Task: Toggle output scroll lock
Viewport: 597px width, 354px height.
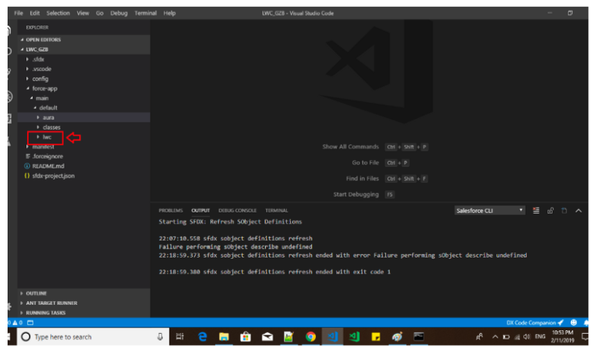Action: pyautogui.click(x=550, y=210)
